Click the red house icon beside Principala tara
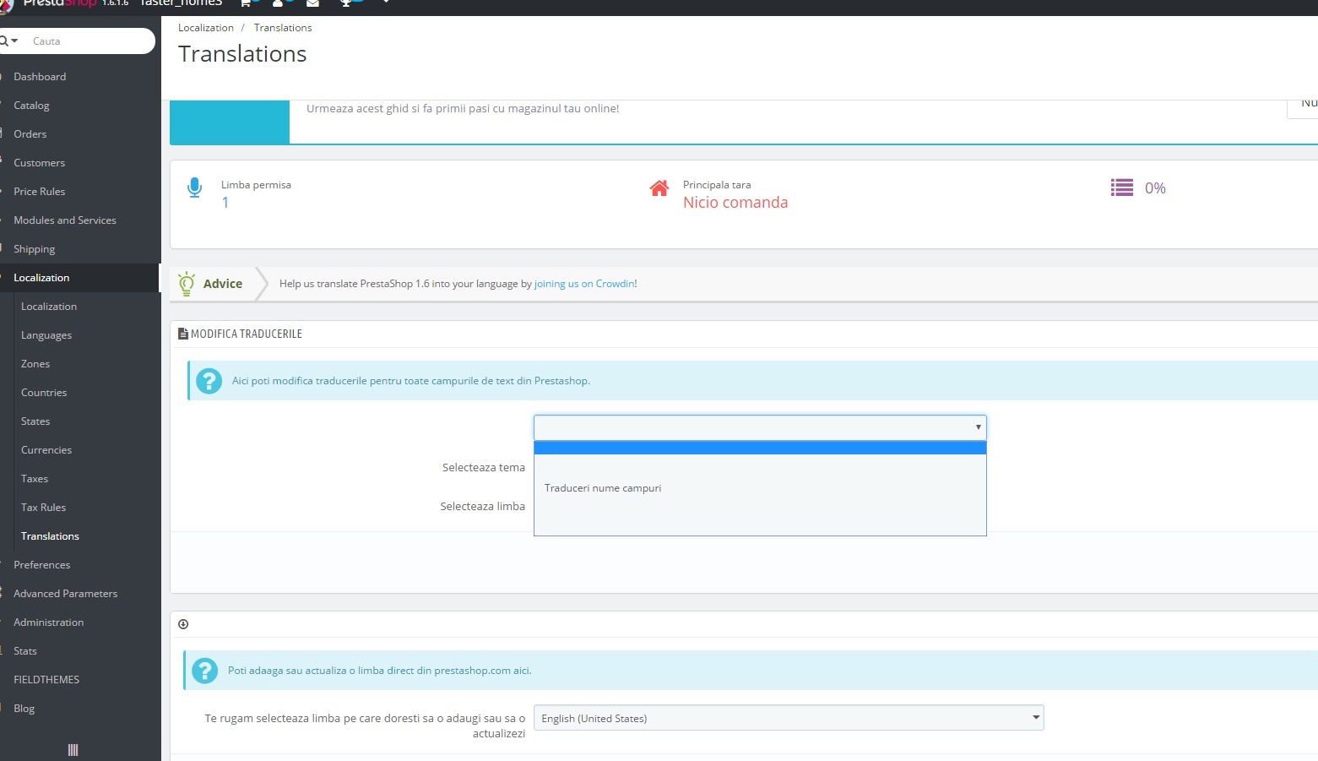1318x761 pixels. tap(659, 188)
